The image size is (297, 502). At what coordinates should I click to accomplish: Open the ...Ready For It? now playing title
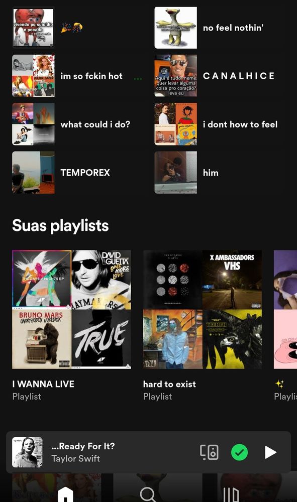[83, 446]
